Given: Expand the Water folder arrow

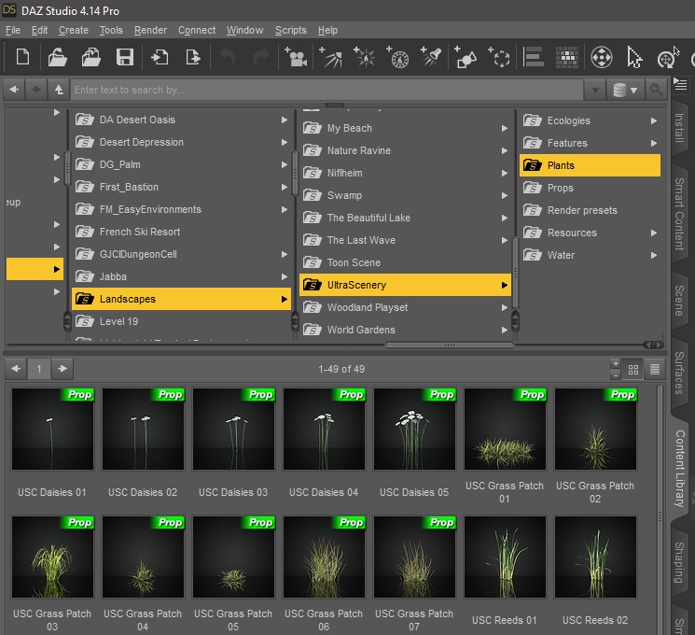Looking at the screenshot, I should click(x=654, y=255).
